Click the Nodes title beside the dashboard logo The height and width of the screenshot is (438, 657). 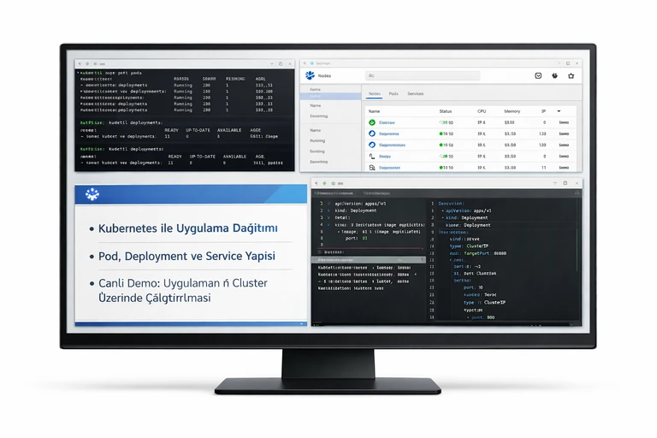coord(324,76)
